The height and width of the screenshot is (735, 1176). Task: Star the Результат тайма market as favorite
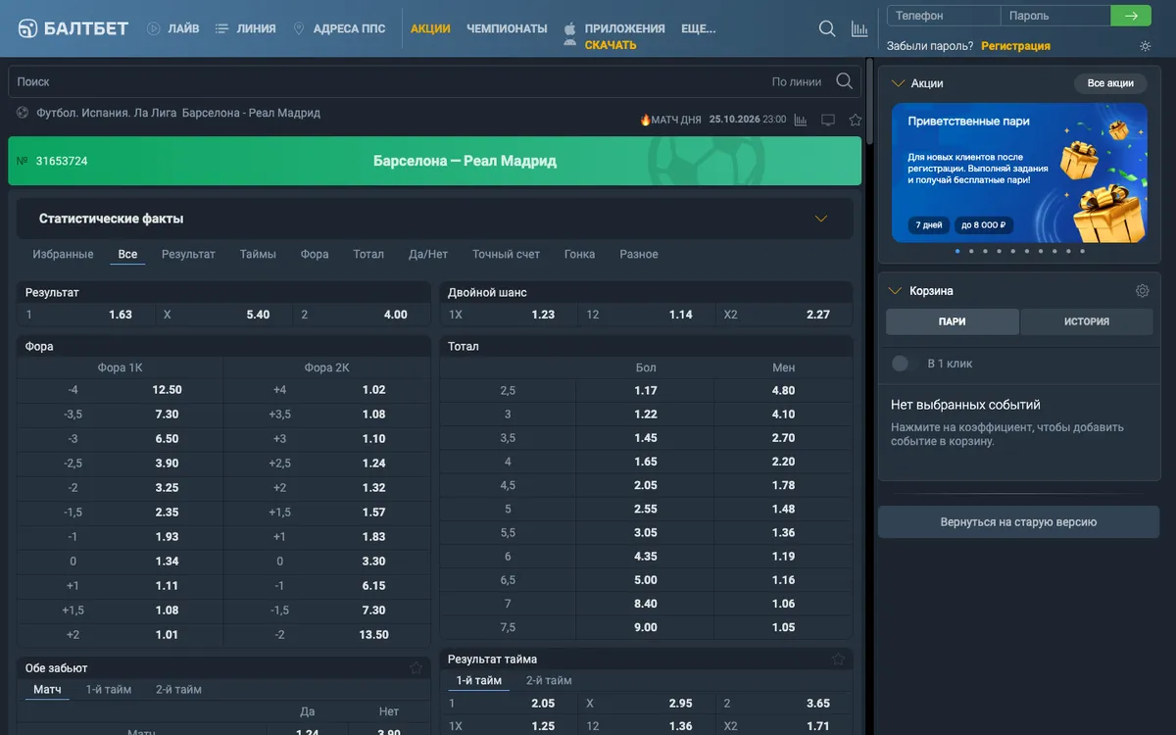838,660
